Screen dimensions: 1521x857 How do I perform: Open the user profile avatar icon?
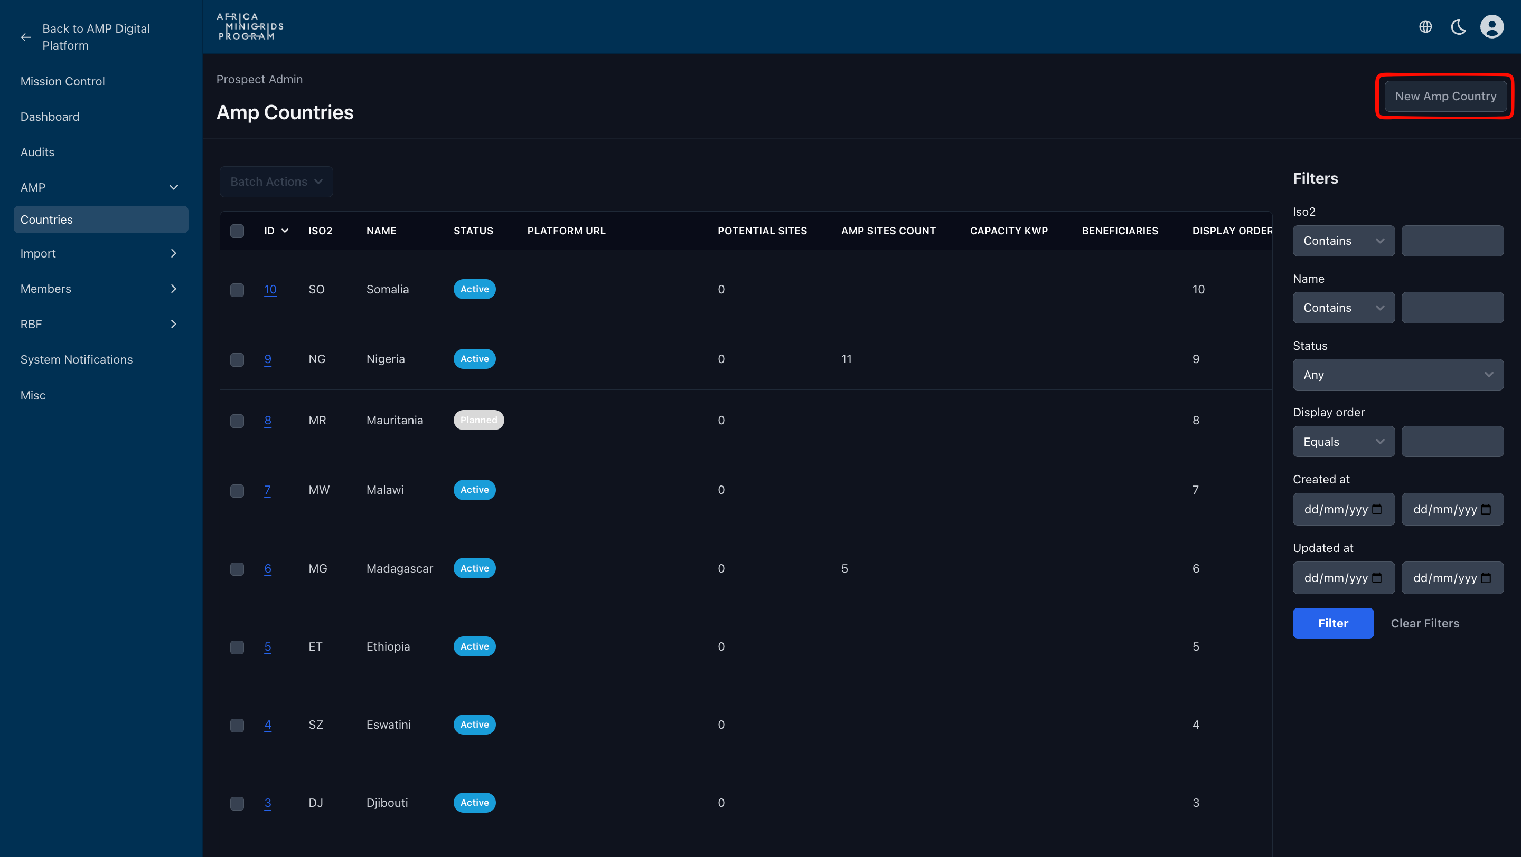click(x=1491, y=26)
